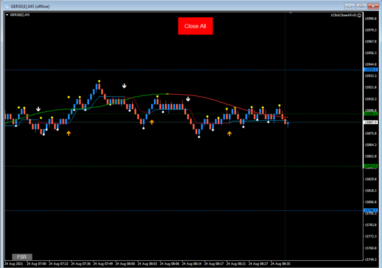Minimize the chart window

(350, 6)
